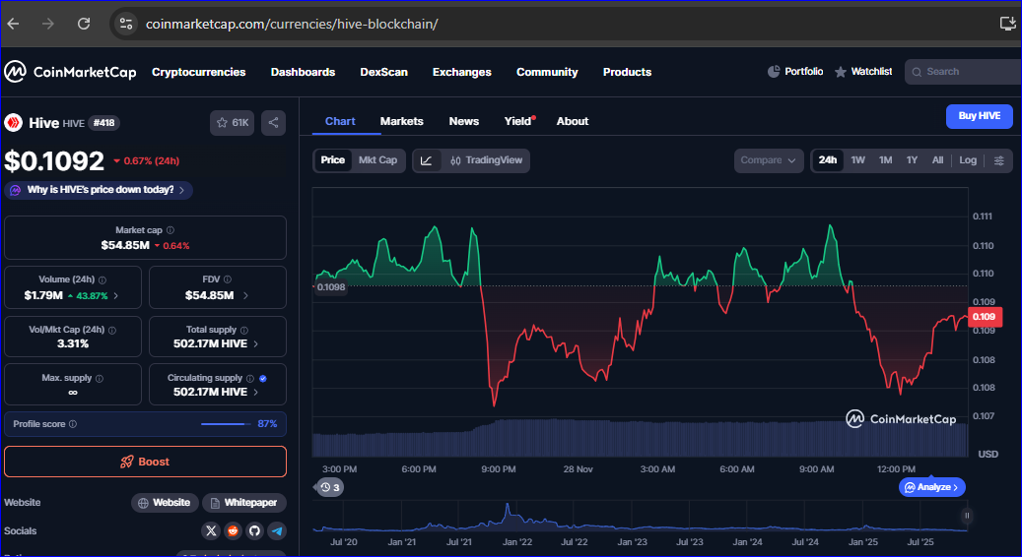The width and height of the screenshot is (1022, 557).
Task: Click Max. supply info icon
Action: (100, 379)
